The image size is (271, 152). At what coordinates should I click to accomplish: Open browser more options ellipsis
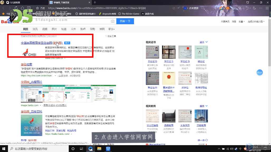261,8
